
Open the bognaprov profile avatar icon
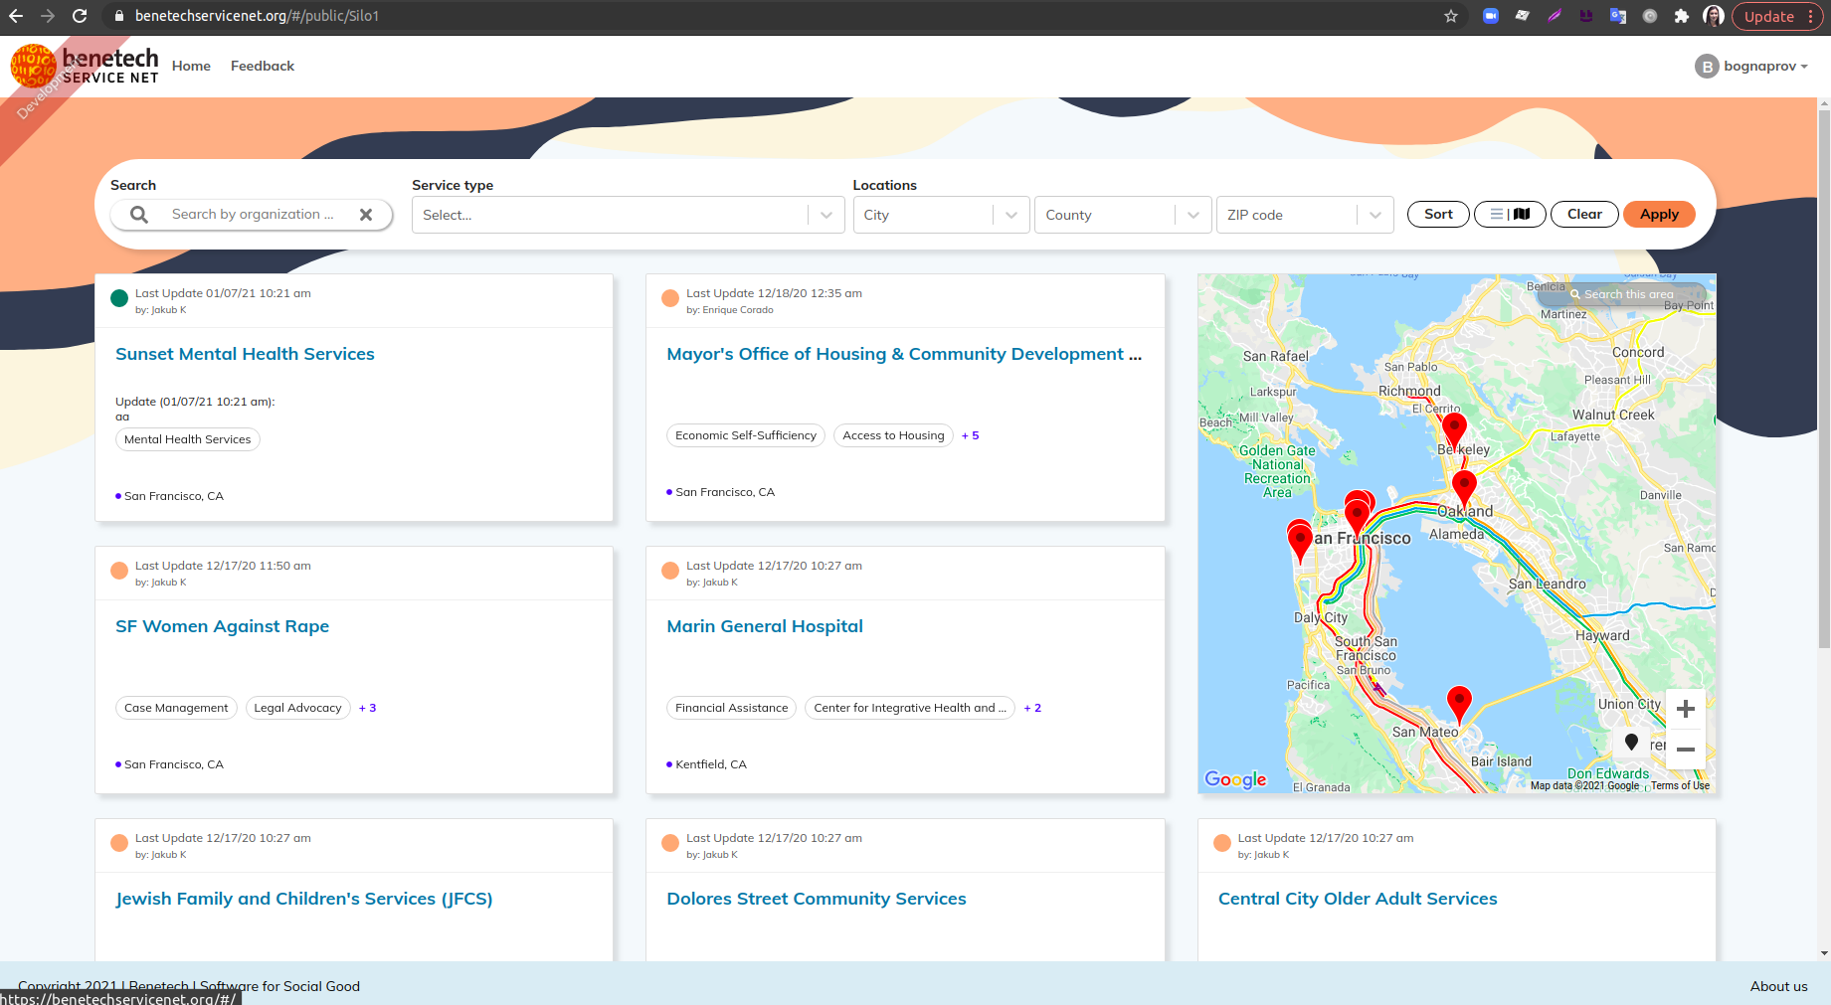(x=1709, y=66)
